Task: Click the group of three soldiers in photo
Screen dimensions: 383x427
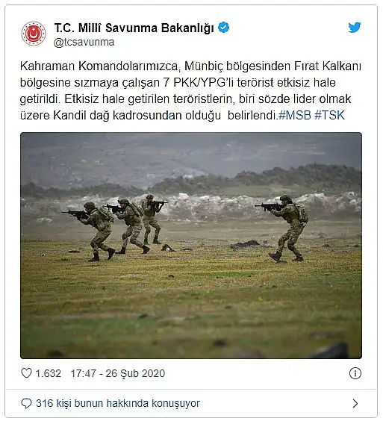Action: tap(115, 228)
